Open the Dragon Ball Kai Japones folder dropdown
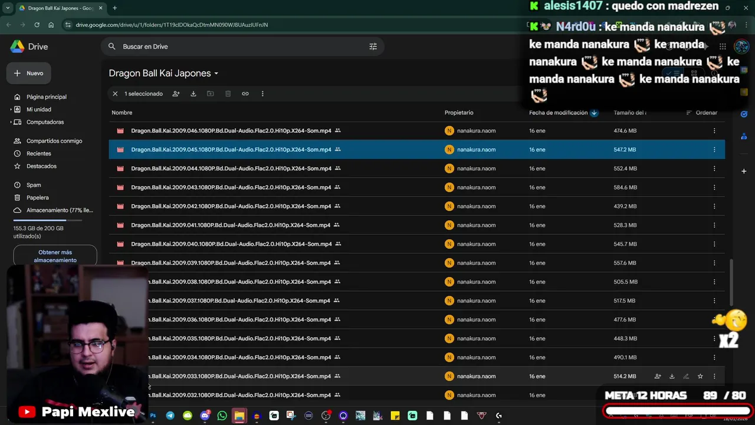Image resolution: width=755 pixels, height=425 pixels. [164, 73]
